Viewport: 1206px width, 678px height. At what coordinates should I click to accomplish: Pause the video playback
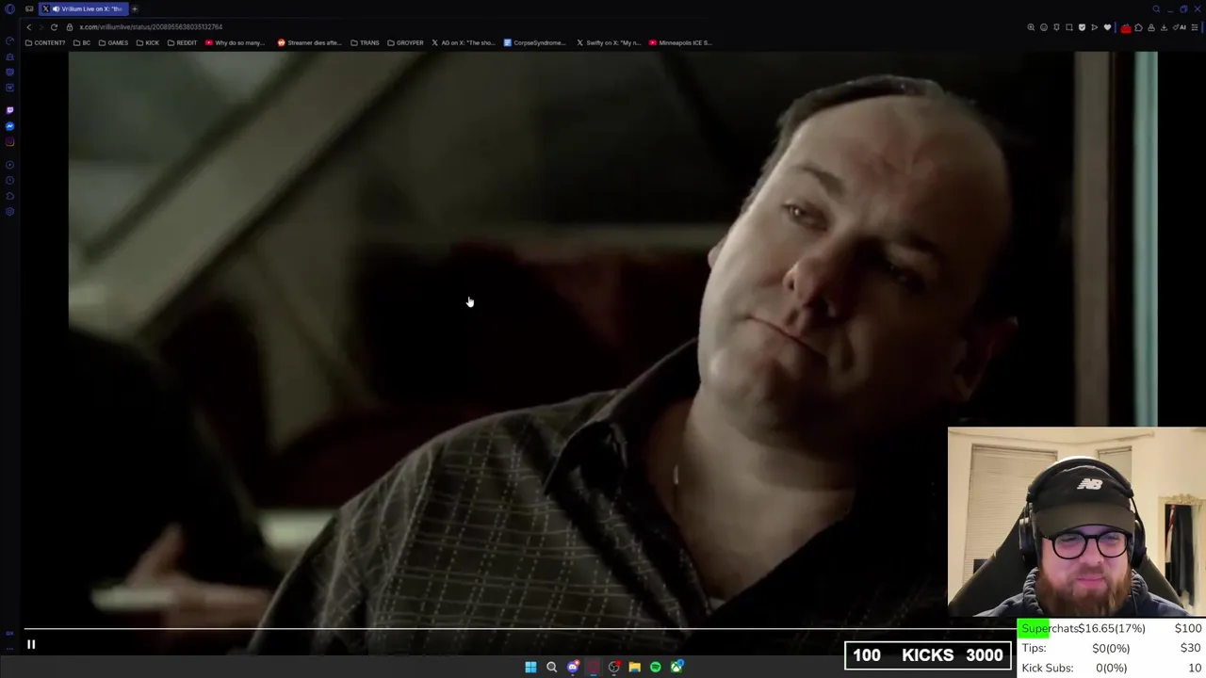[x=31, y=645]
